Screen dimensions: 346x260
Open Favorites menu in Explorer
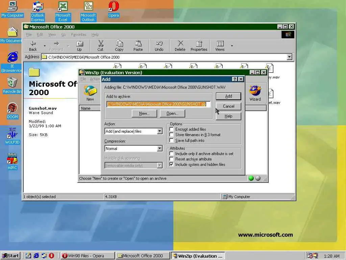[x=78, y=35]
